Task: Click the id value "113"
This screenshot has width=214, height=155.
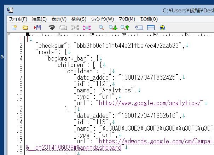Action: coord(101,122)
